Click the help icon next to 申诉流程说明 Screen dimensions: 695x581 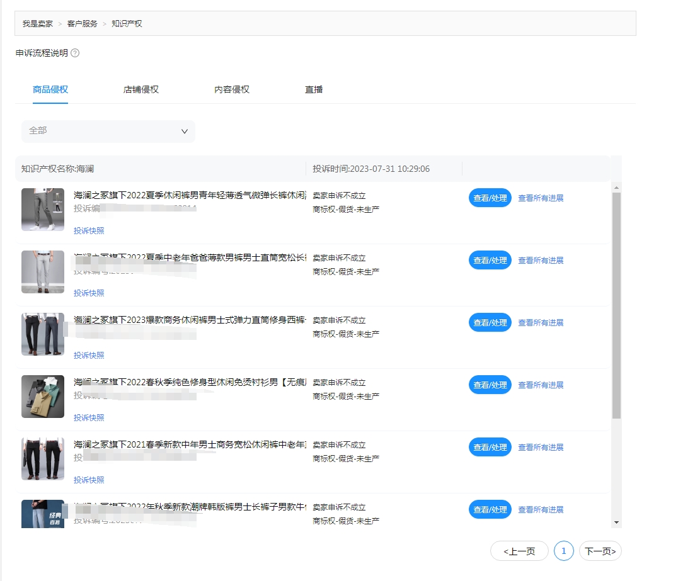point(76,53)
